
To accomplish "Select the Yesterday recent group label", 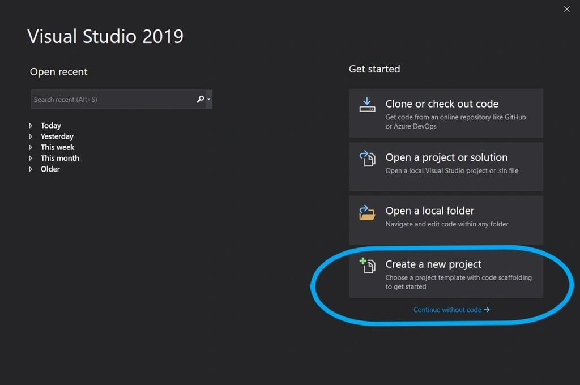I will (57, 136).
